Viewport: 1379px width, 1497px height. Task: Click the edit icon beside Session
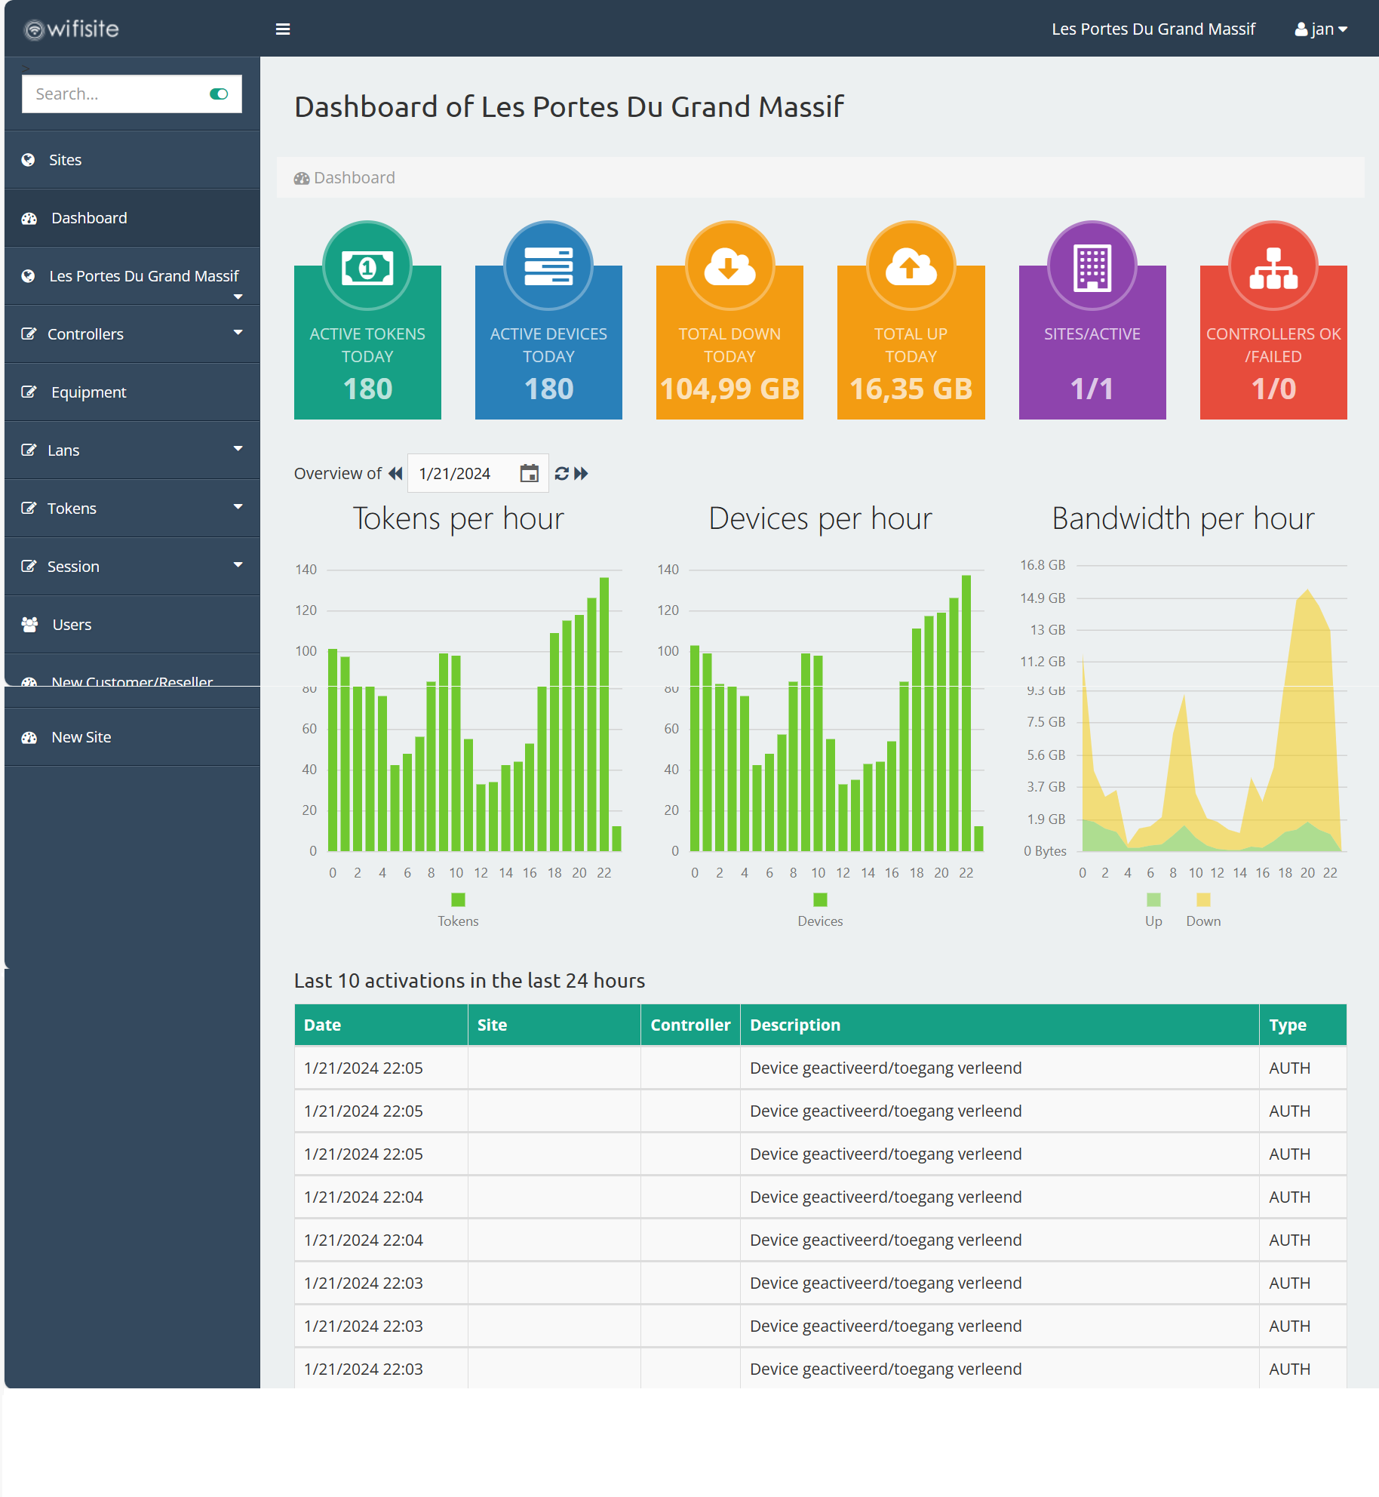pyautogui.click(x=29, y=566)
